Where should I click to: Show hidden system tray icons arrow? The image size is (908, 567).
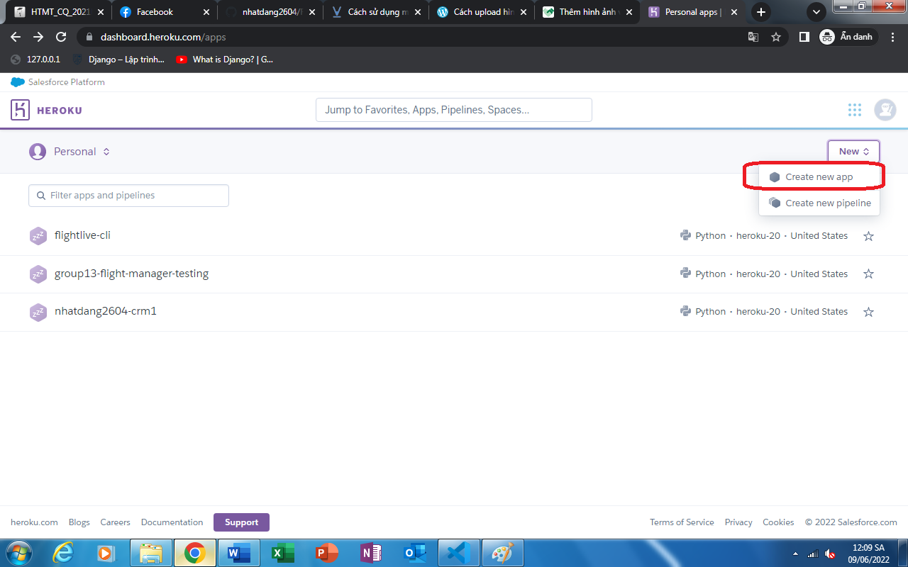[795, 554]
